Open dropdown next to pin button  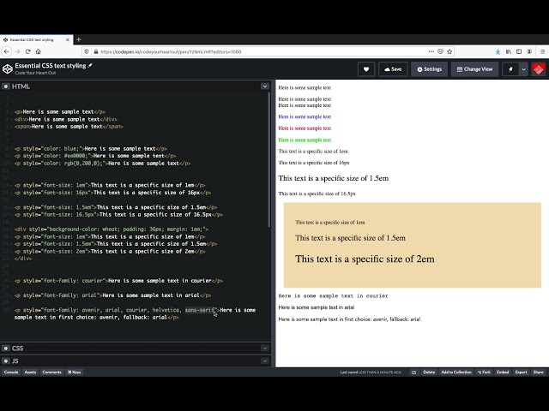click(x=524, y=69)
